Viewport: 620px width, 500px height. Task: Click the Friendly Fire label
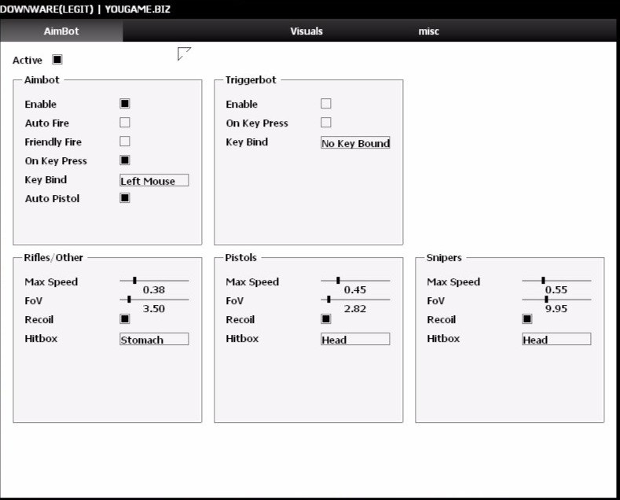point(53,142)
